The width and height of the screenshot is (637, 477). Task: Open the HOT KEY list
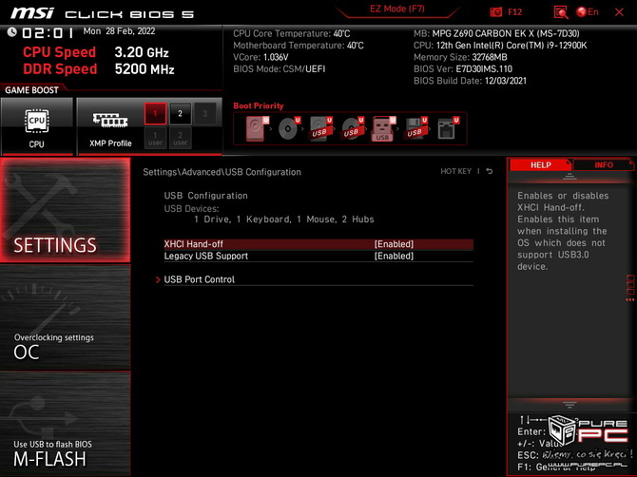tap(455, 171)
